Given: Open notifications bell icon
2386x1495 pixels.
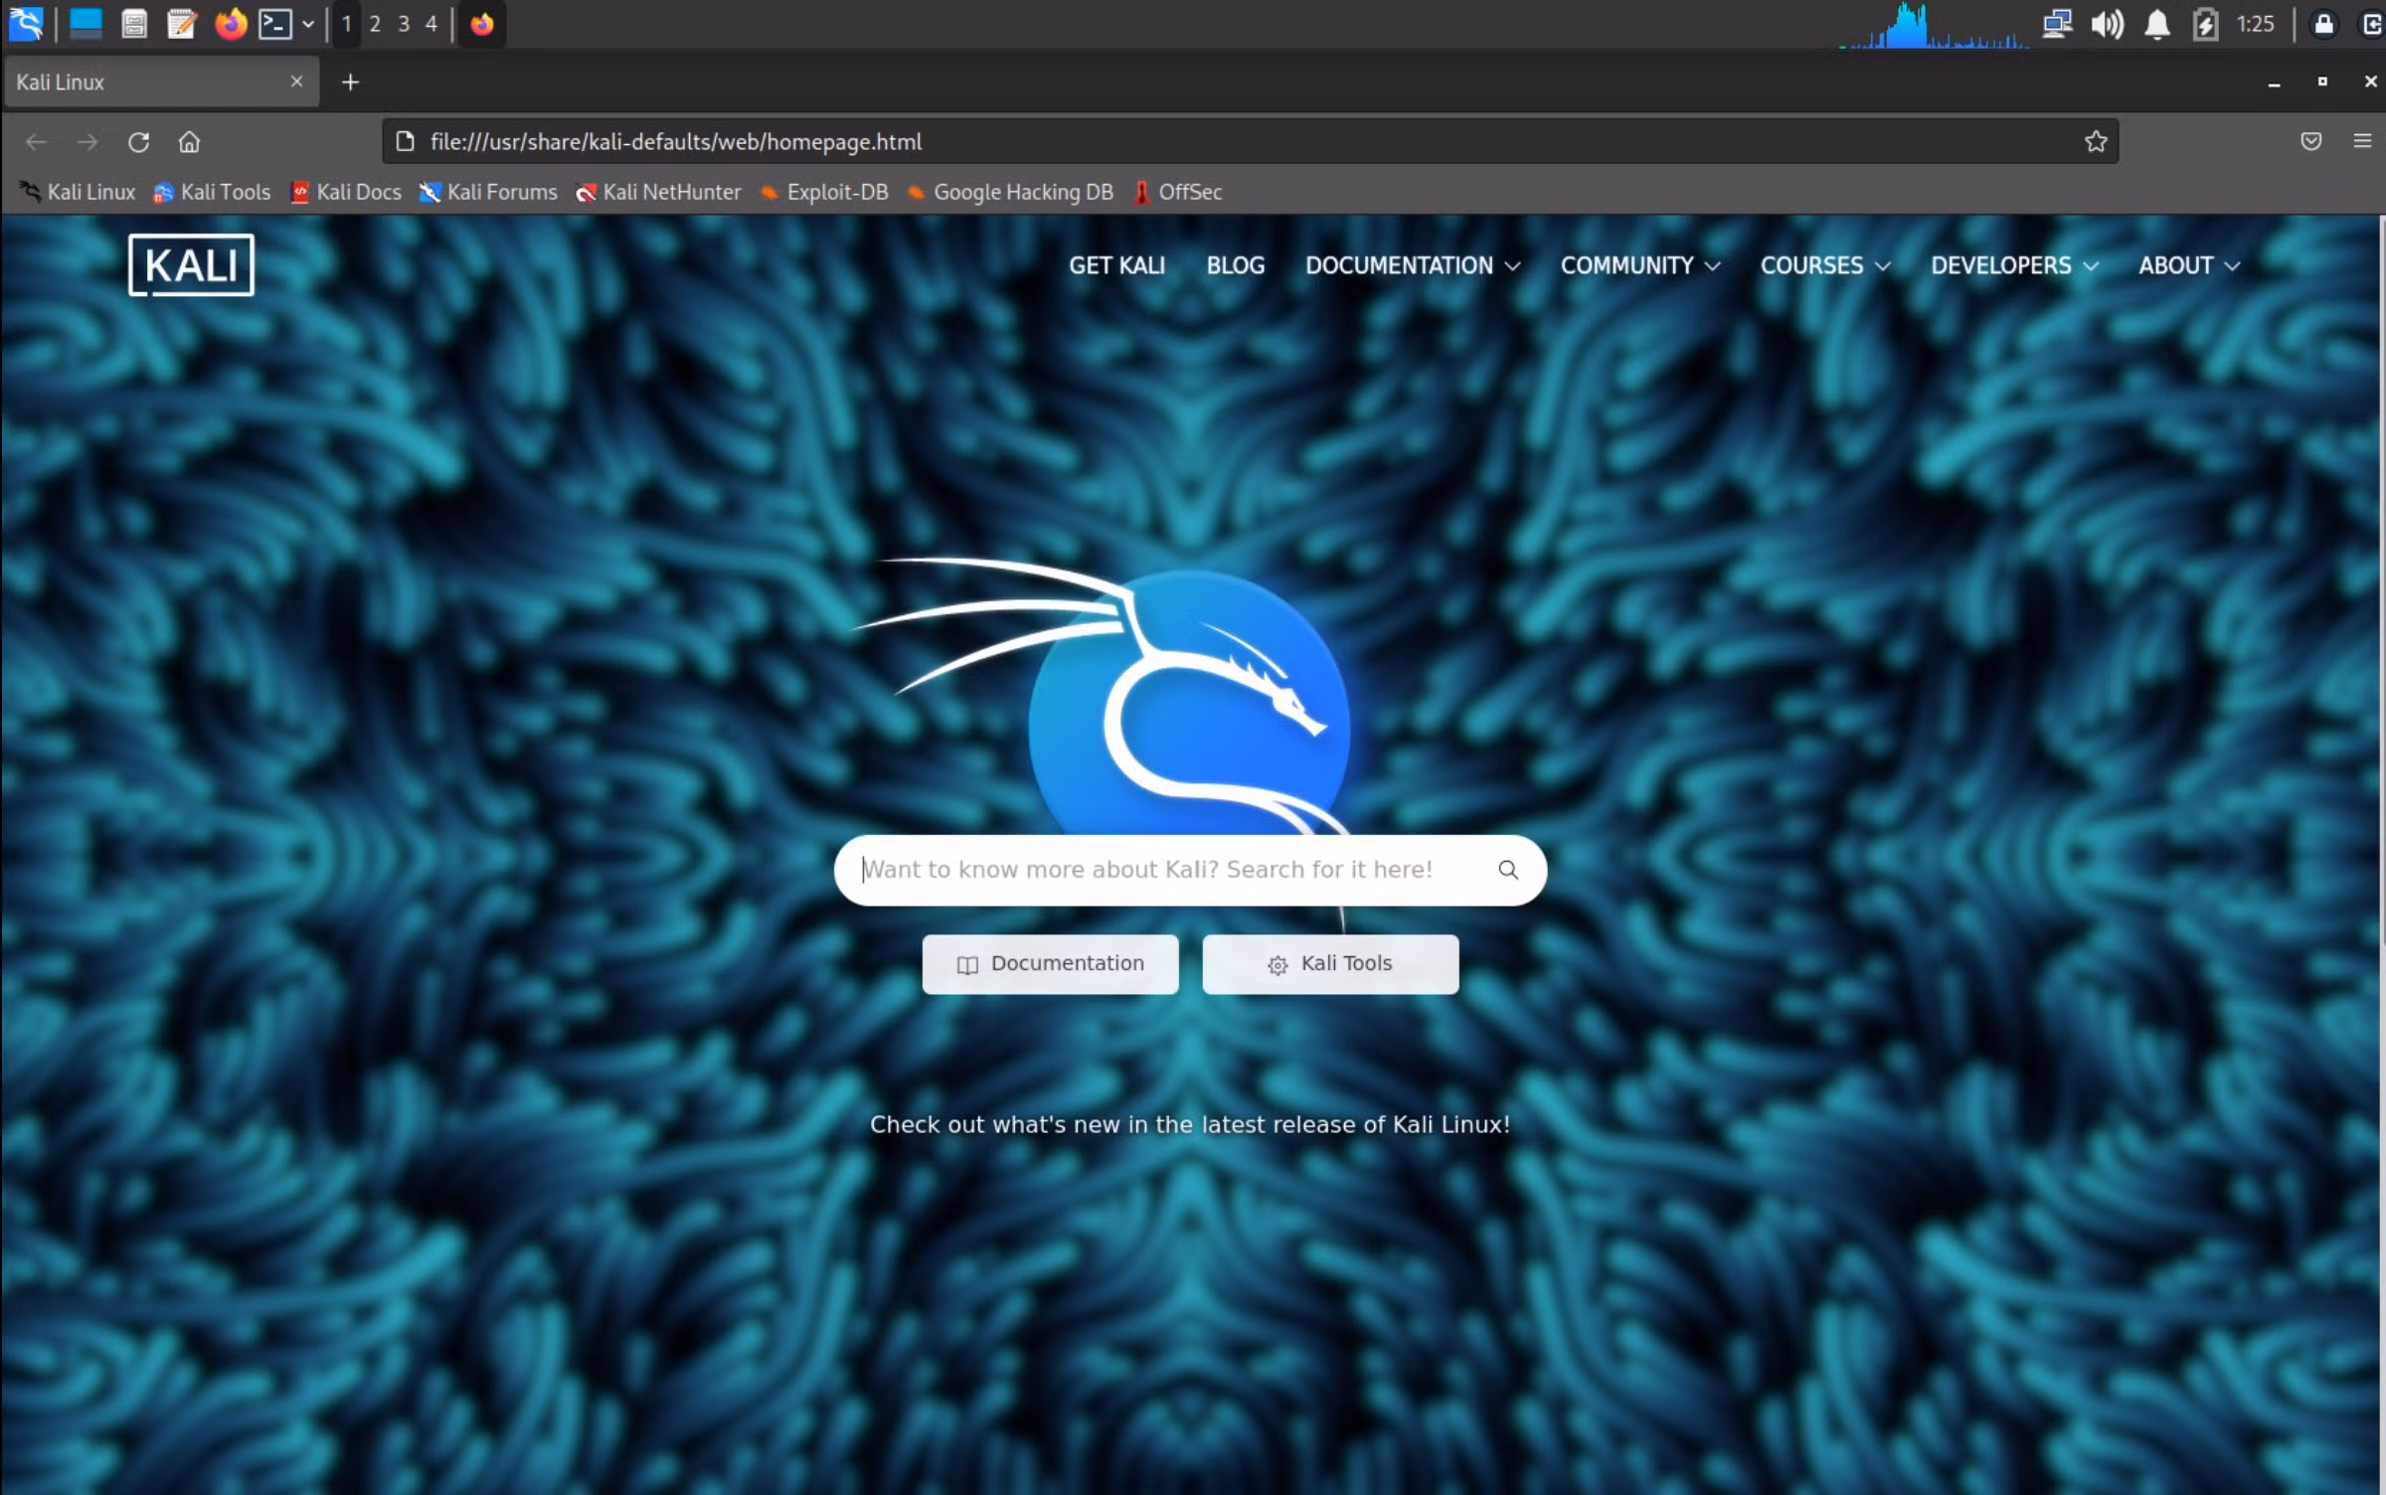Looking at the screenshot, I should coord(2156,24).
